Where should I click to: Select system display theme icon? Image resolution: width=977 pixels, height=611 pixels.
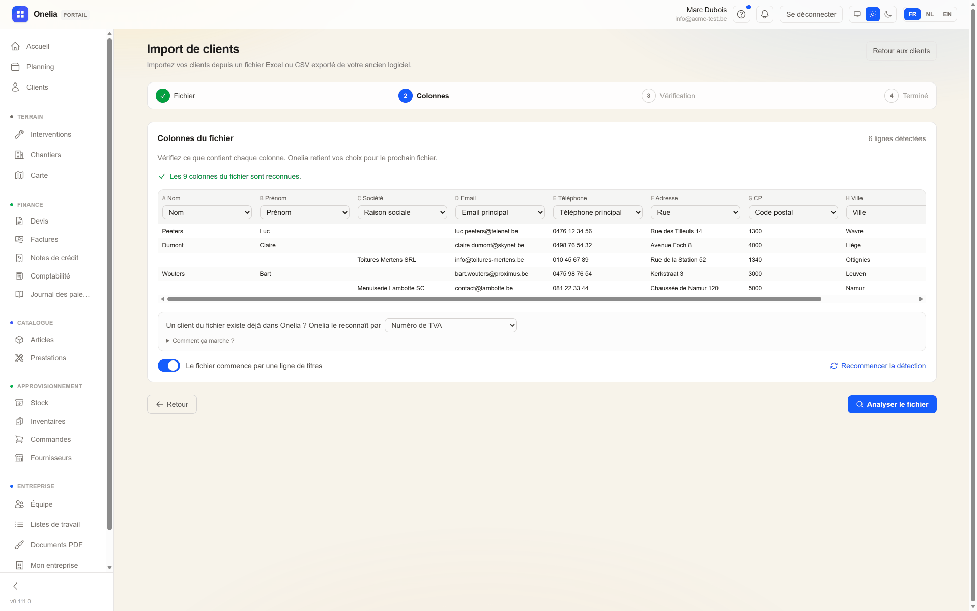pyautogui.click(x=857, y=14)
